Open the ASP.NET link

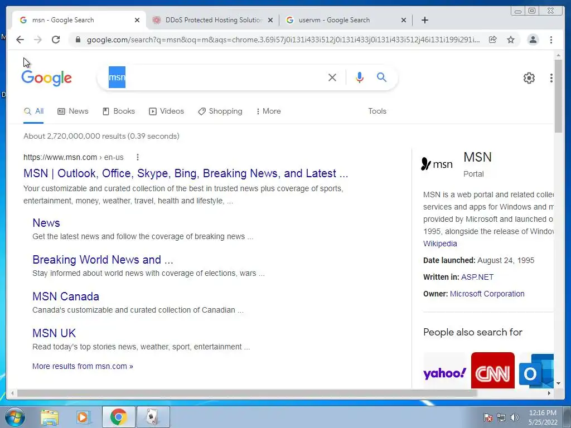pyautogui.click(x=477, y=277)
